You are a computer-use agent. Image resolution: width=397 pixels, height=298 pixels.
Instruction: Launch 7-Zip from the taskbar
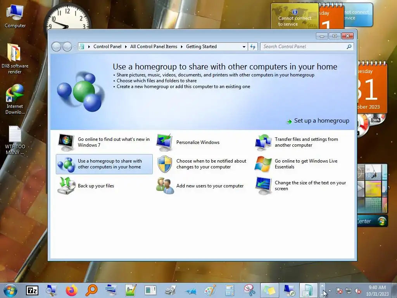(x=32, y=290)
